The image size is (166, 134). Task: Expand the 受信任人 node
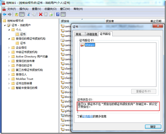[9, 75]
